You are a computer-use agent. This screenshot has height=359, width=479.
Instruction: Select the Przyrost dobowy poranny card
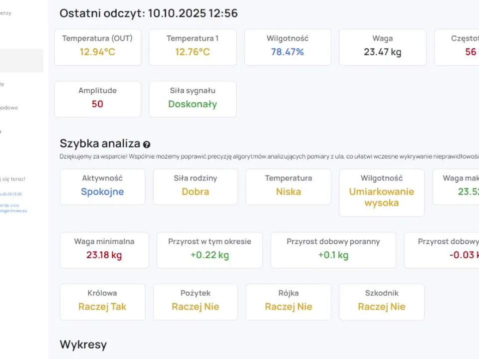pyautogui.click(x=333, y=250)
